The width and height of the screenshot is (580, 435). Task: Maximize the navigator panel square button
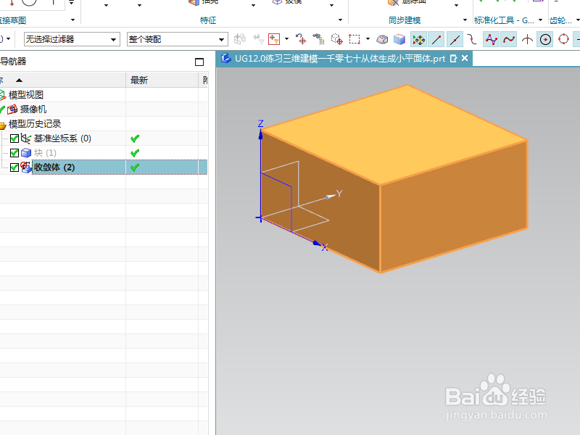199,62
